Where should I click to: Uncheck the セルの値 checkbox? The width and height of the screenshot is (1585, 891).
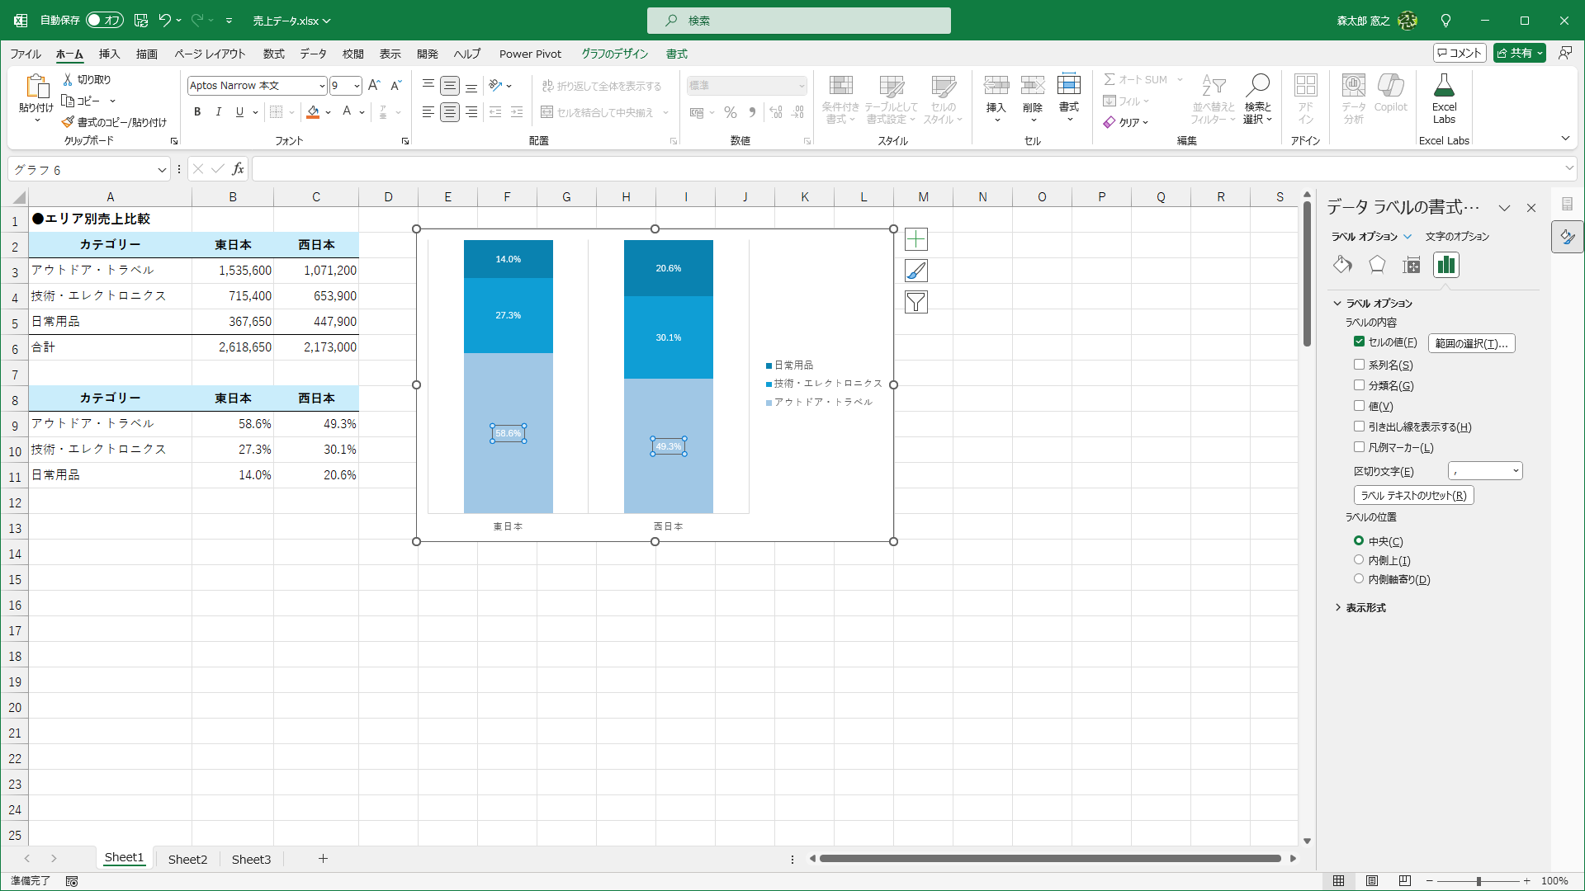[1359, 342]
